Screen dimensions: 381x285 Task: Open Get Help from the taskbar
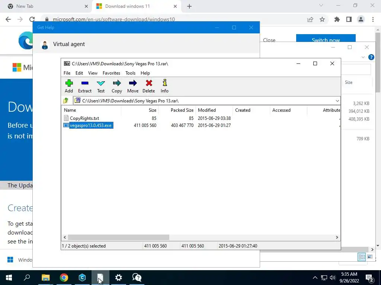pyautogui.click(x=137, y=278)
